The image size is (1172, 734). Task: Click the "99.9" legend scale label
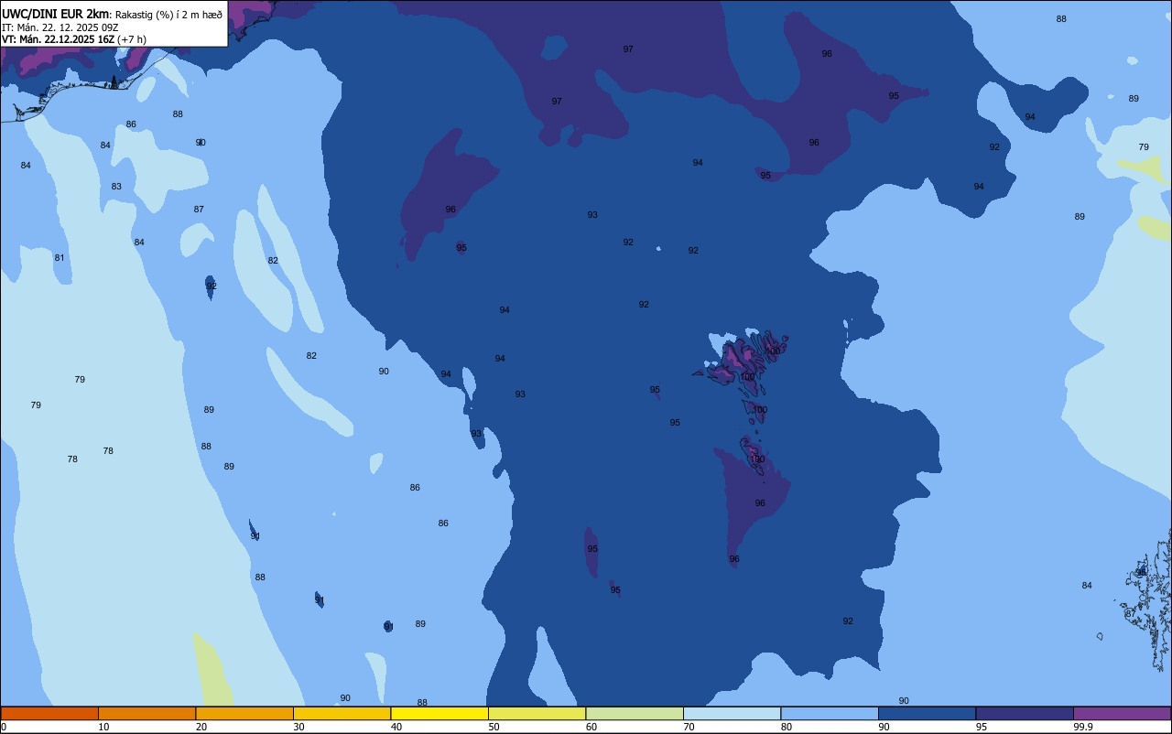pos(1082,727)
